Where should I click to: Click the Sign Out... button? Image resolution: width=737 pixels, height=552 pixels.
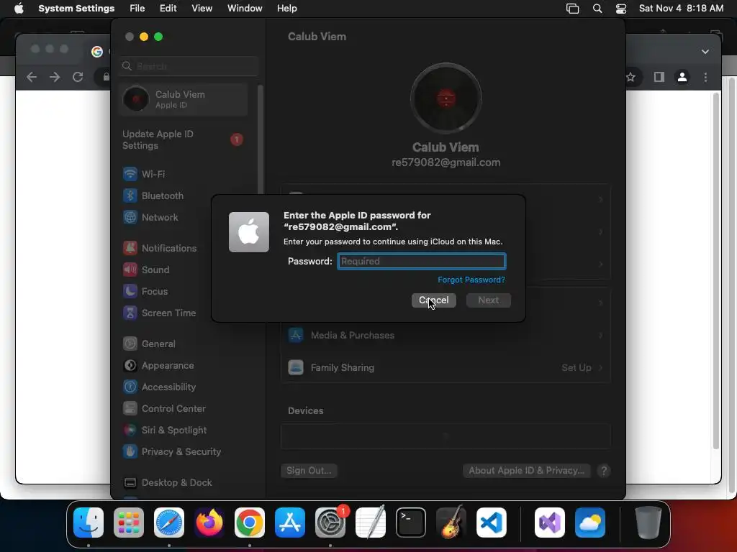(309, 471)
